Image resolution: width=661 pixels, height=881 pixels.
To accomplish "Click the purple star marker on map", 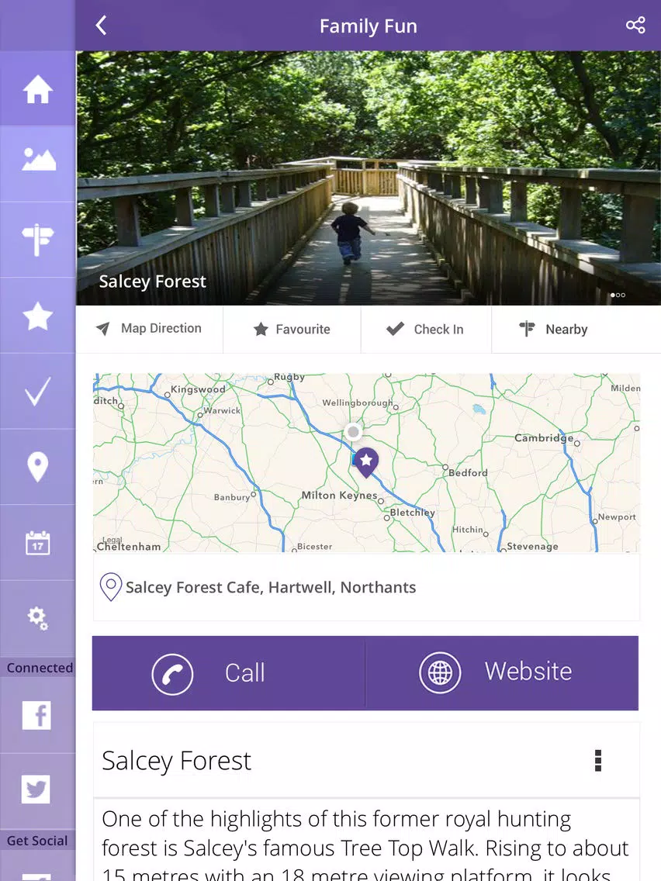I will [366, 462].
